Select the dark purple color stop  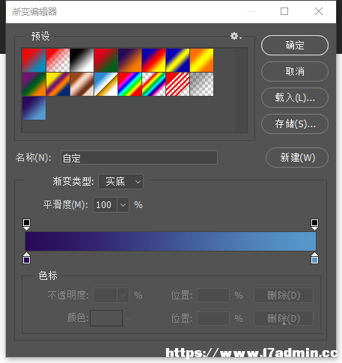(x=26, y=258)
